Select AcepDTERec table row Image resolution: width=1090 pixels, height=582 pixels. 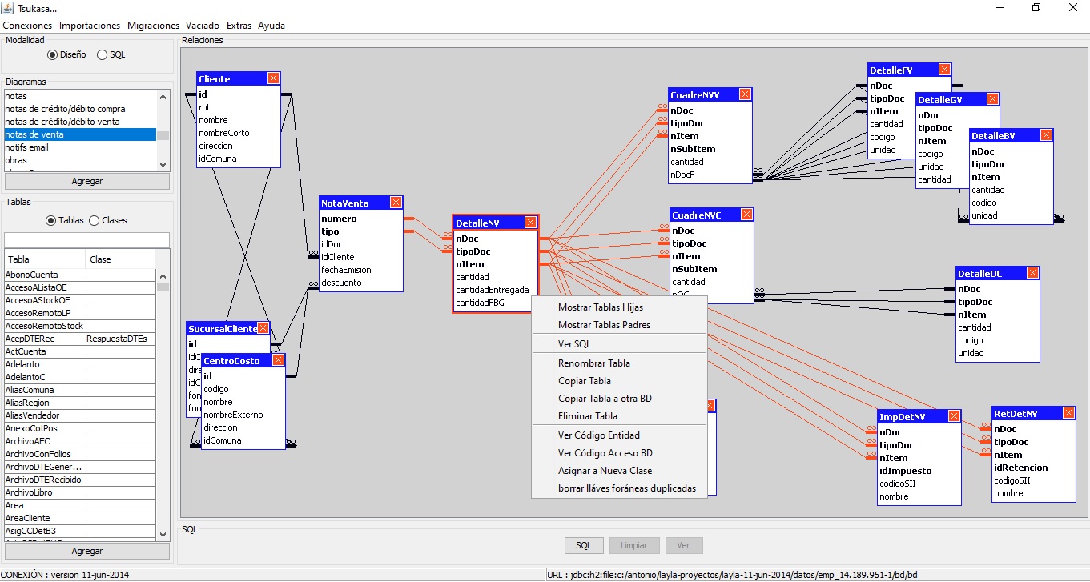(x=80, y=339)
